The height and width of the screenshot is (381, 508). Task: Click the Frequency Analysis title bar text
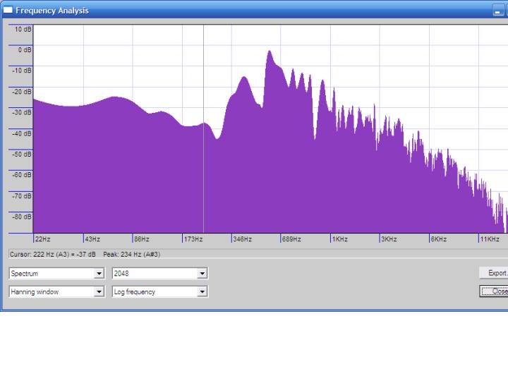(52, 11)
